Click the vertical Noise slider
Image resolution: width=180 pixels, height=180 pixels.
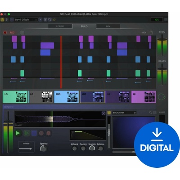click(x=109, y=132)
